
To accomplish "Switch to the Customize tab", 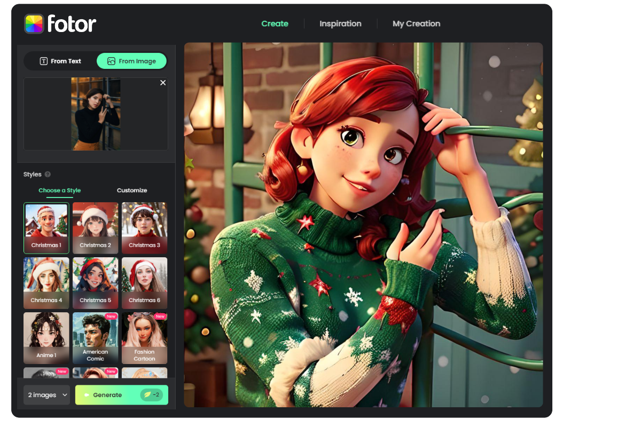I will [x=132, y=190].
